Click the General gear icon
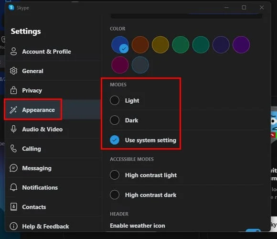277x239 pixels. pyautogui.click(x=13, y=71)
